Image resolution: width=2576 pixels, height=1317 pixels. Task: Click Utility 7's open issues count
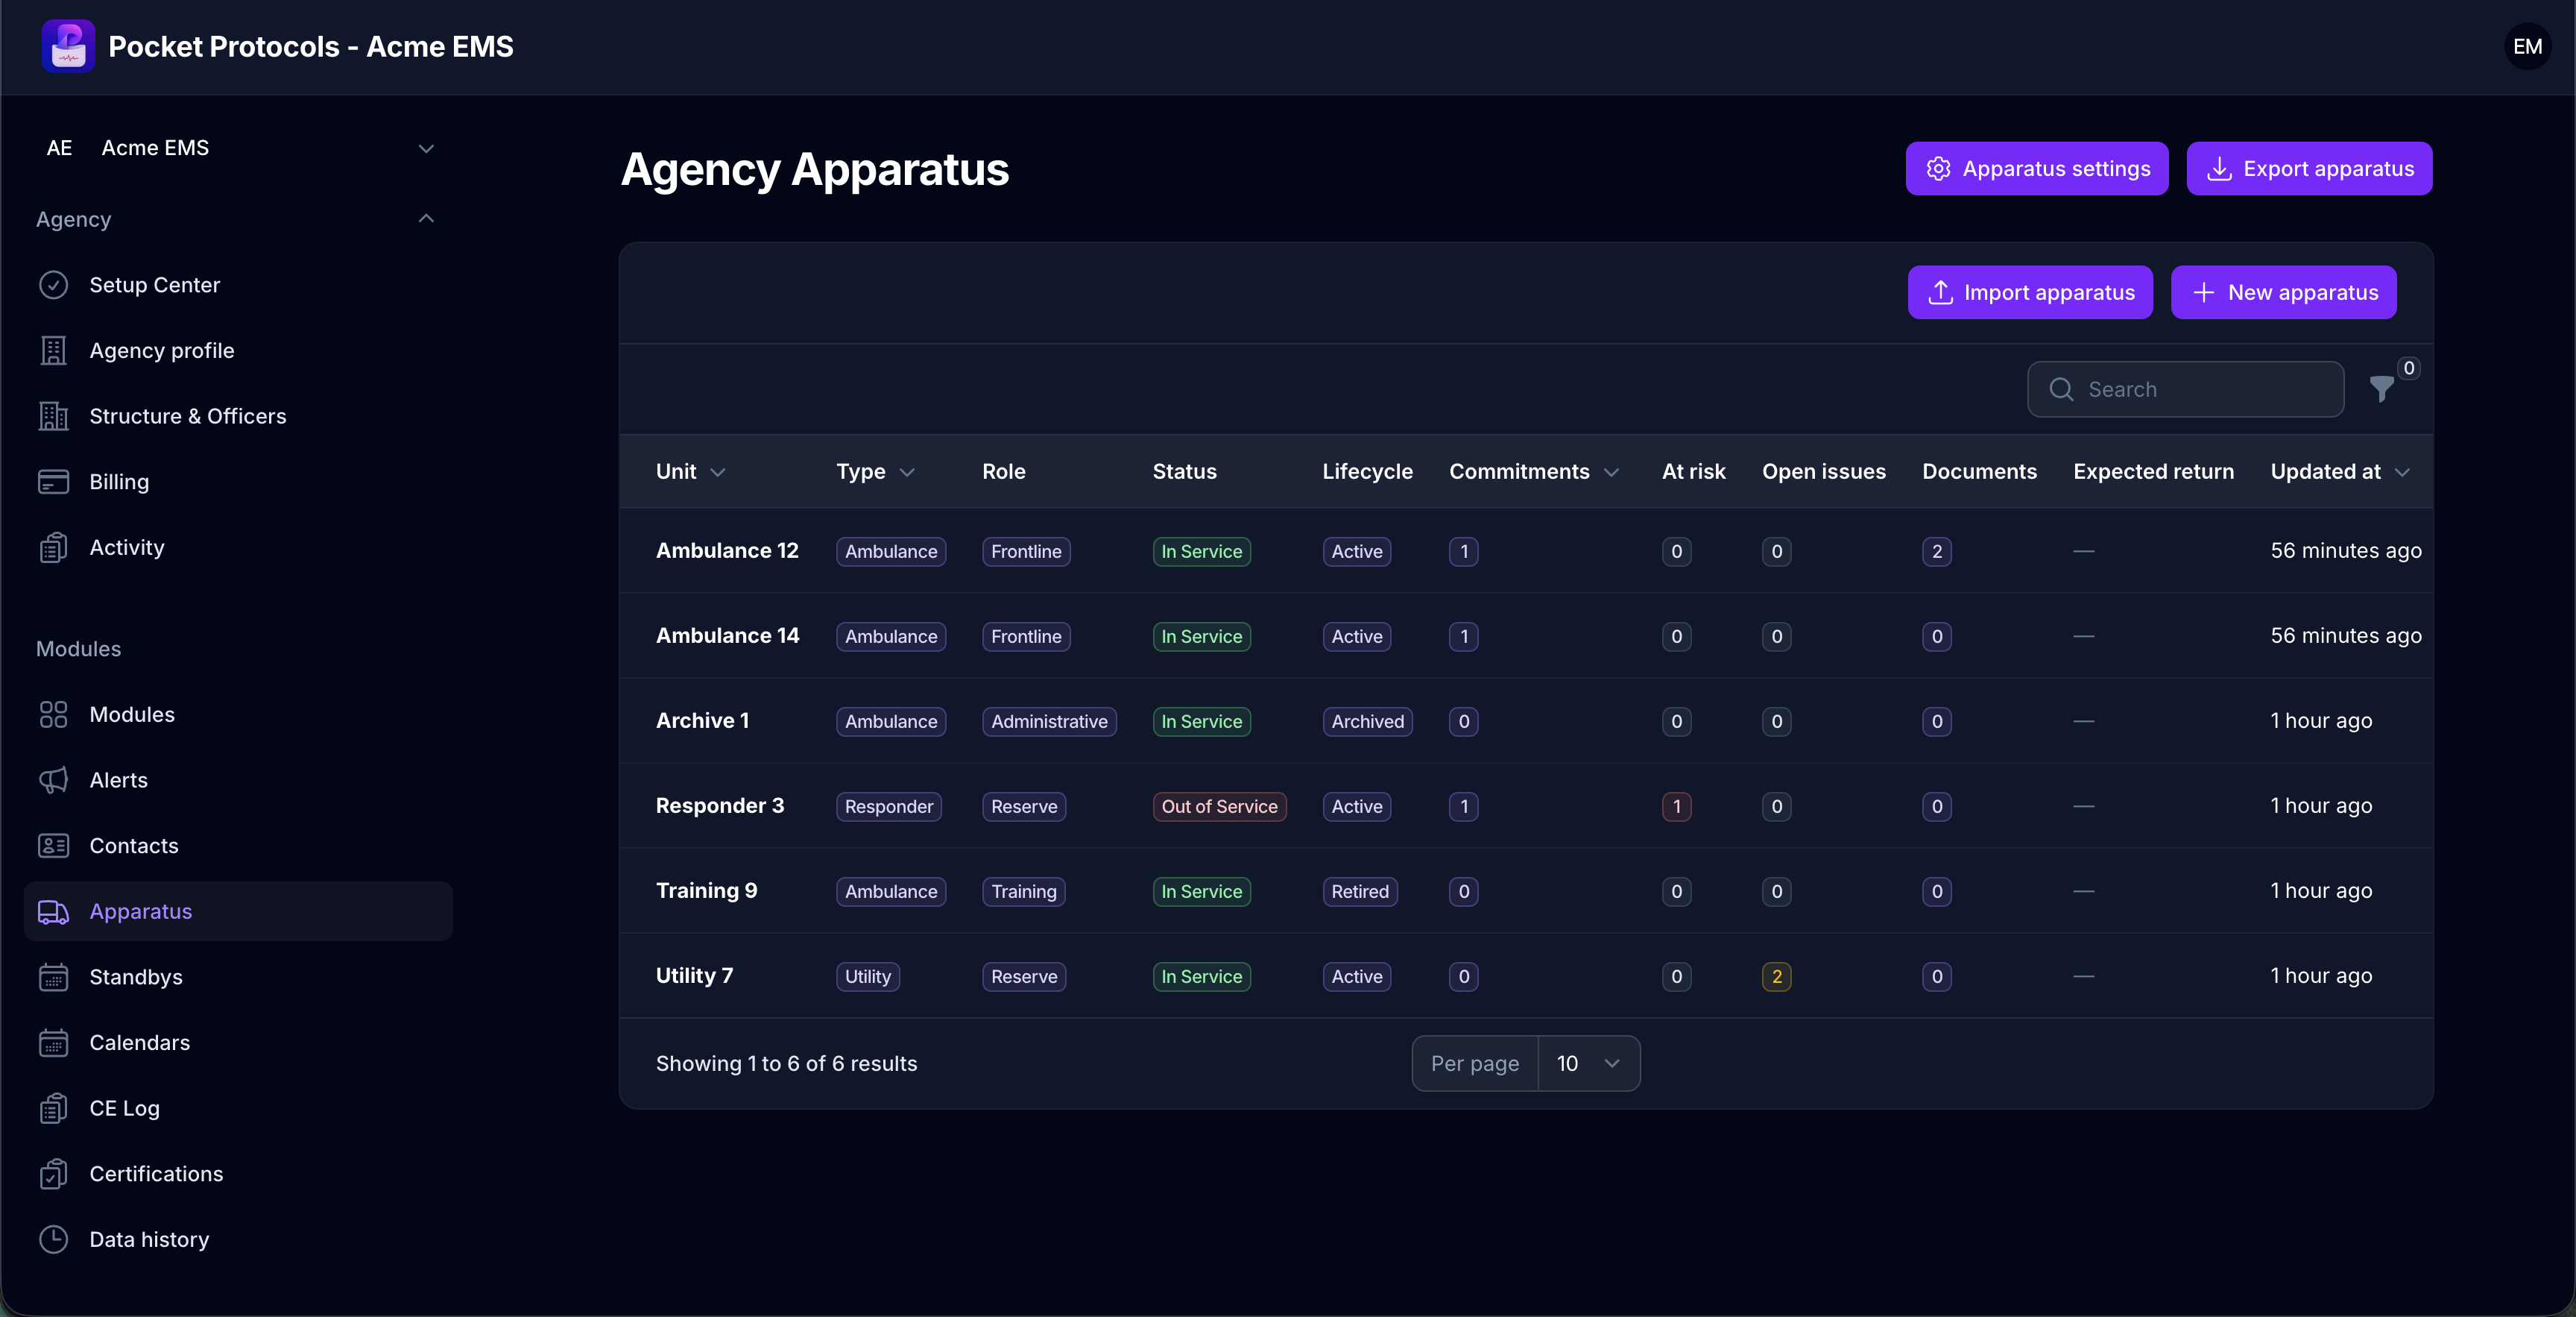[x=1776, y=977]
